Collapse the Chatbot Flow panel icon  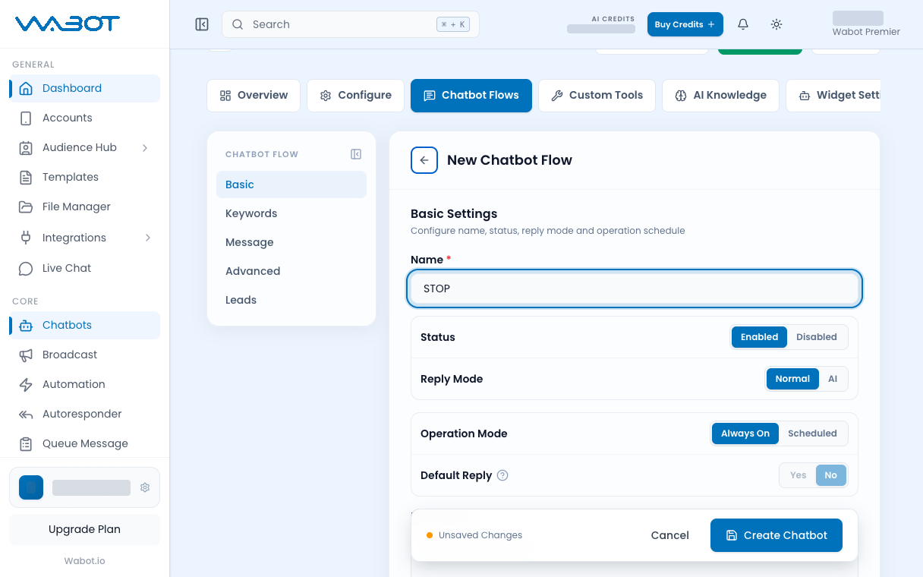click(x=356, y=154)
